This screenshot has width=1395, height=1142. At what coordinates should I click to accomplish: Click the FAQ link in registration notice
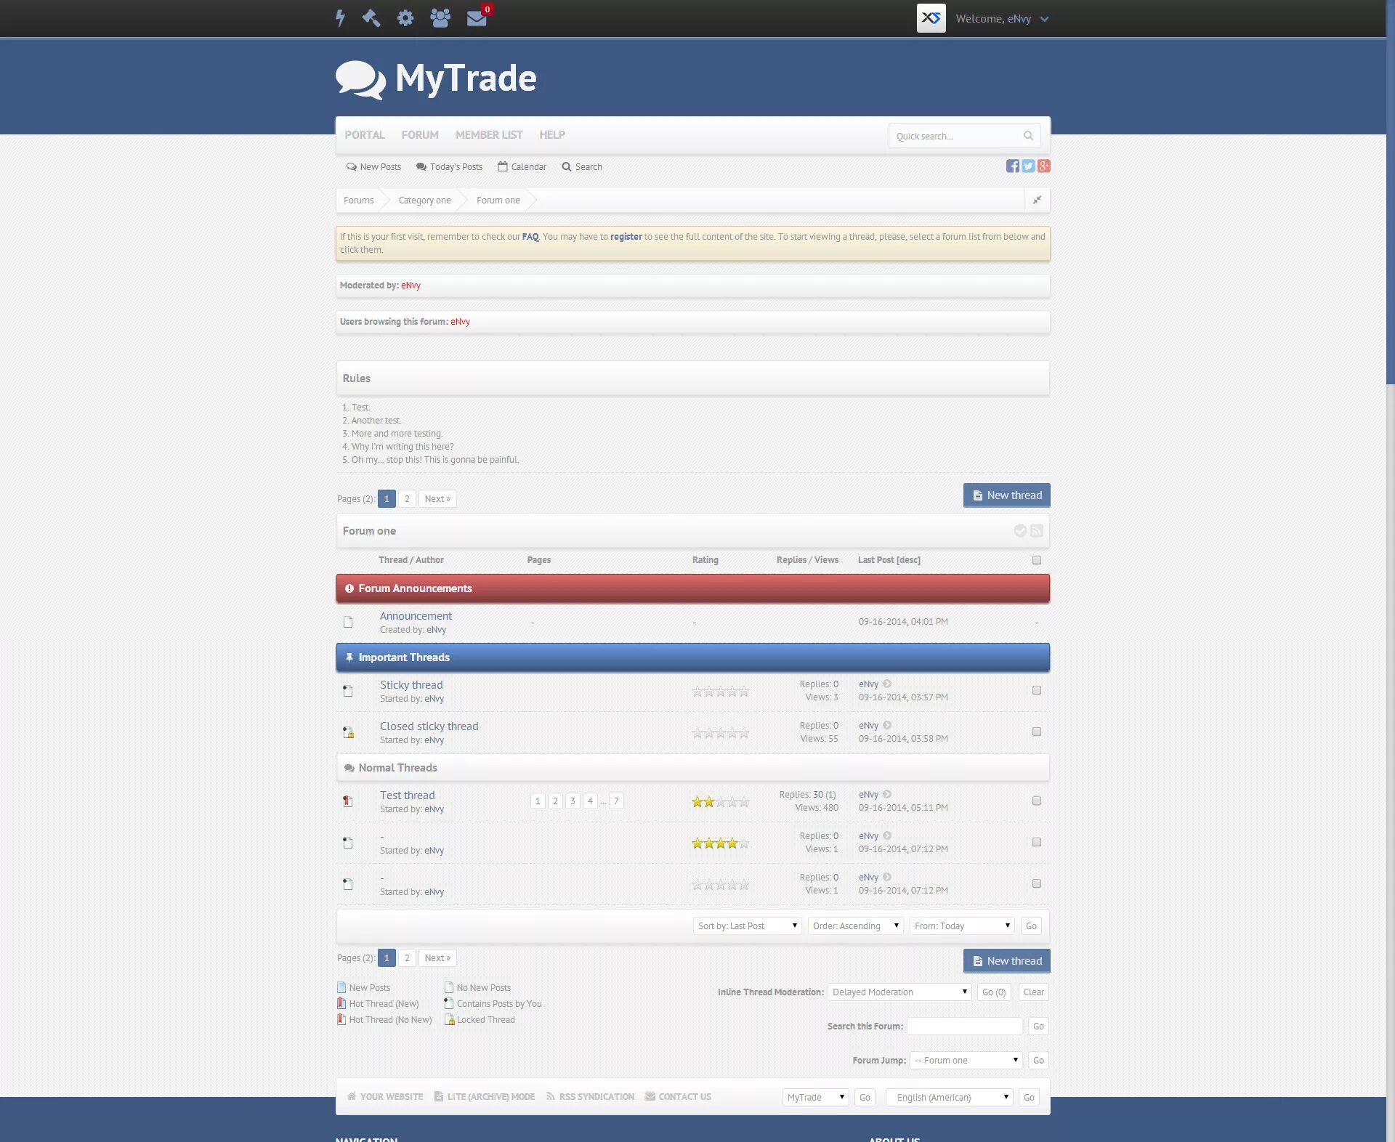point(530,235)
